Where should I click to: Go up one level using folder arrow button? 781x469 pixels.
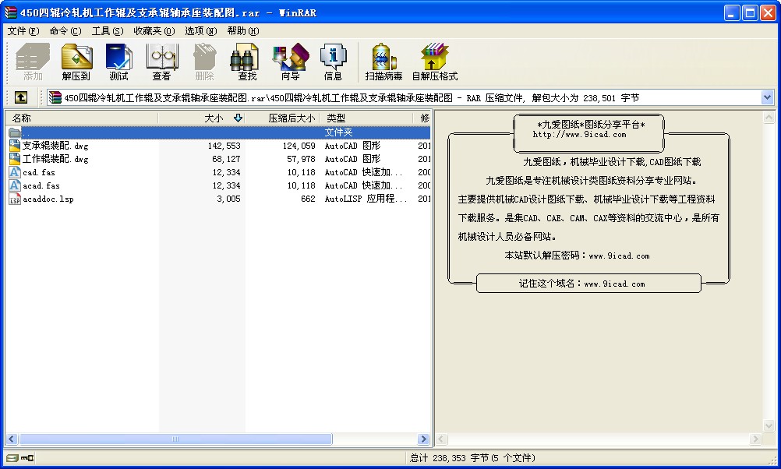tap(21, 97)
